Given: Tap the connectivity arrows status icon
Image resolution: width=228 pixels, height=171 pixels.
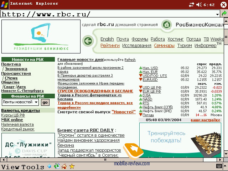Looking at the screenshot, I should pyautogui.click(x=191, y=5).
